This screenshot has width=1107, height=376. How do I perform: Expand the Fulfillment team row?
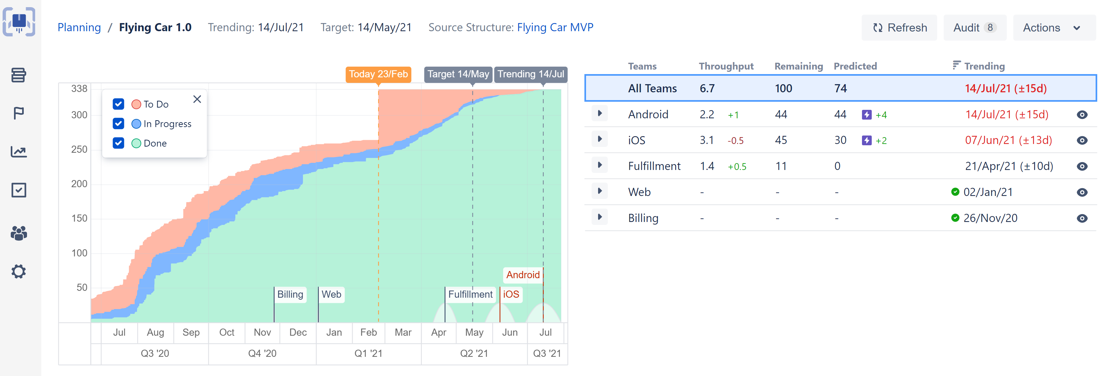click(599, 165)
